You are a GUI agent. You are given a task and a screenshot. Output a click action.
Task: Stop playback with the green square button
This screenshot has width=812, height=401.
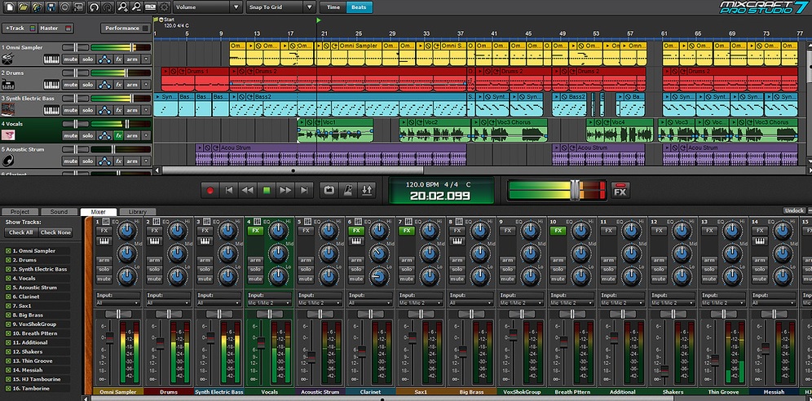pos(267,191)
